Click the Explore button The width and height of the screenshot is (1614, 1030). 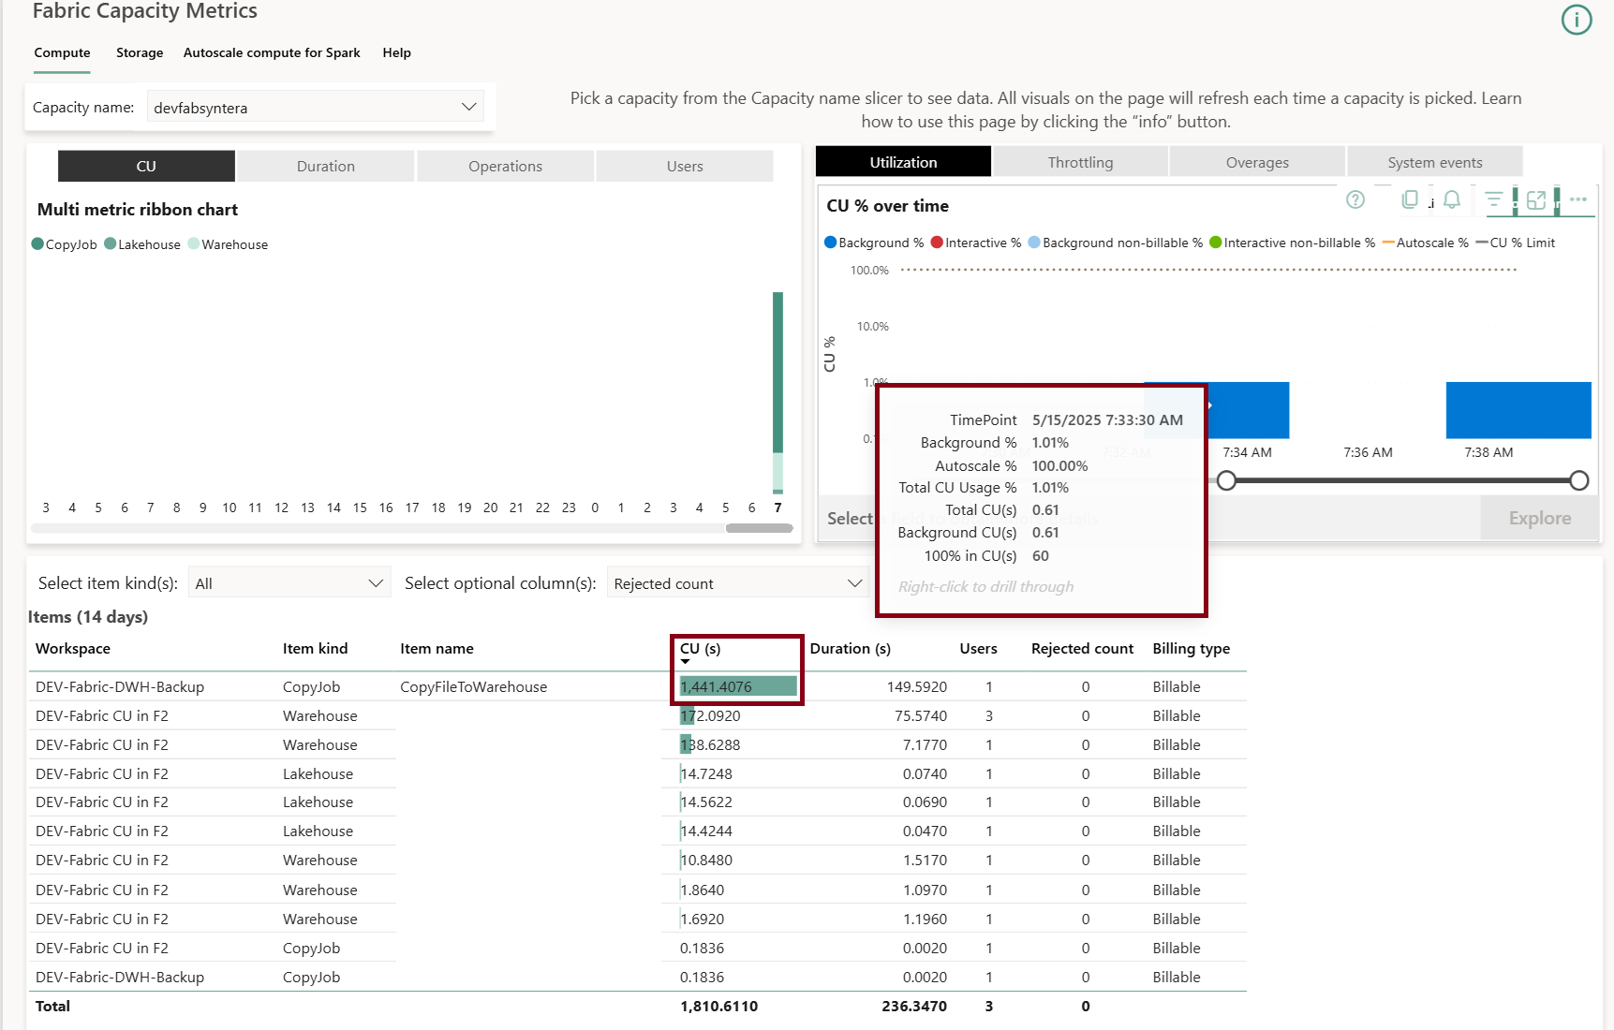[x=1538, y=518]
